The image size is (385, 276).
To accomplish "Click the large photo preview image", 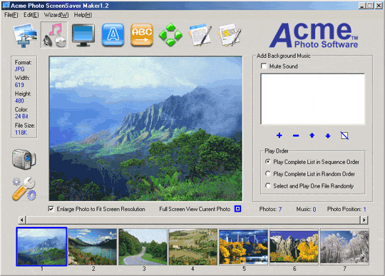I will 145,128.
